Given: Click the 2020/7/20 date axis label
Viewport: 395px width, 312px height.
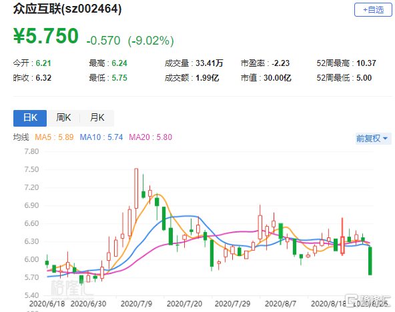Looking at the screenshot, I should (x=184, y=304).
